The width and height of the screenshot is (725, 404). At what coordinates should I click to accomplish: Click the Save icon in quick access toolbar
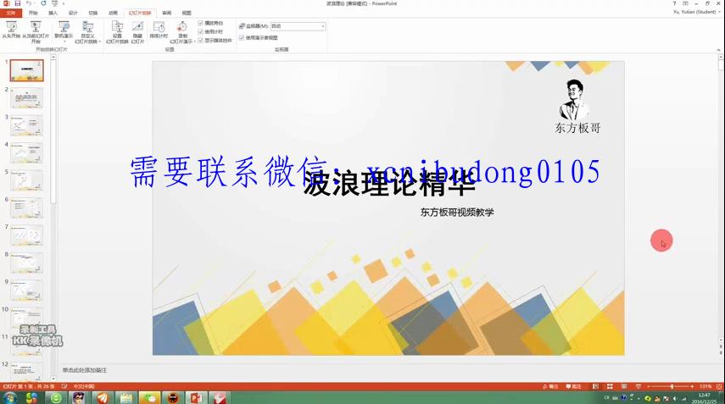click(x=18, y=3)
